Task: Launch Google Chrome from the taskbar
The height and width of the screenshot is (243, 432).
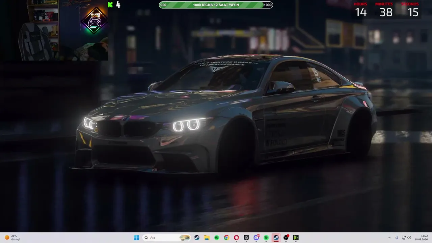Action: pos(226,238)
